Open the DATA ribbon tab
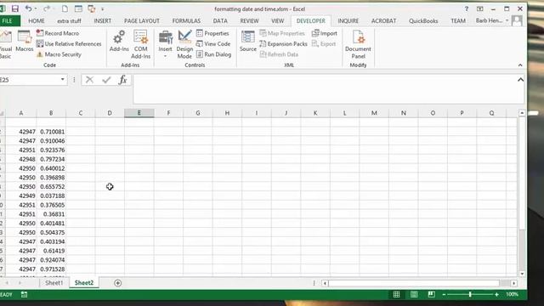 tap(220, 20)
